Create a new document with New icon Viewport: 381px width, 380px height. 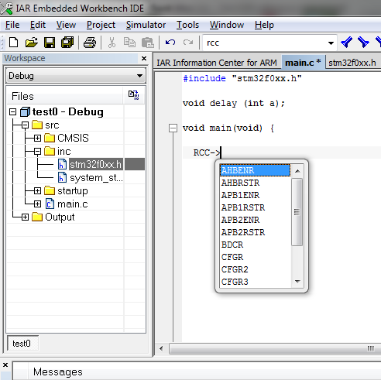coord(13,43)
